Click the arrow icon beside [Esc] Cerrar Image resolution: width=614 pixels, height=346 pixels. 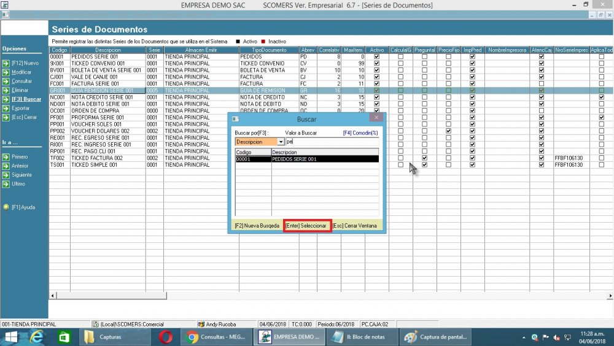[6, 117]
